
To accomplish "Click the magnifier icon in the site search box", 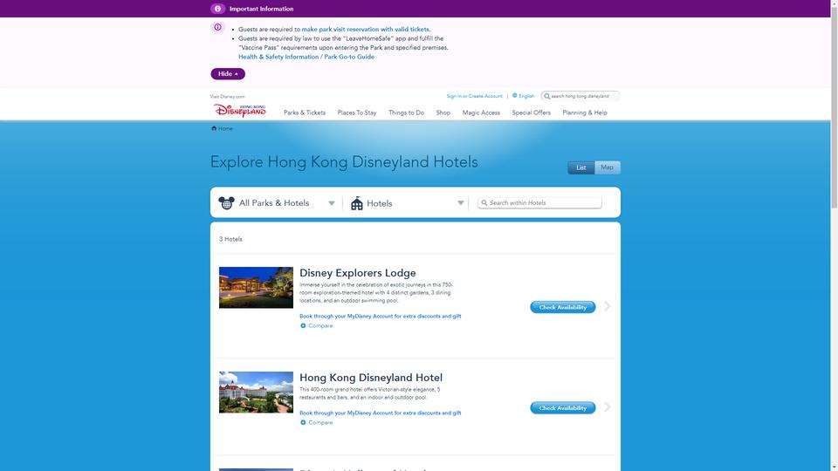I will coord(546,96).
